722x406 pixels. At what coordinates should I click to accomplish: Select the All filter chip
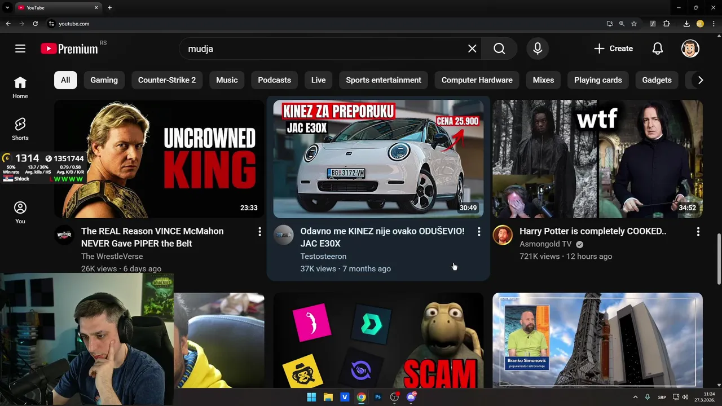click(x=65, y=80)
